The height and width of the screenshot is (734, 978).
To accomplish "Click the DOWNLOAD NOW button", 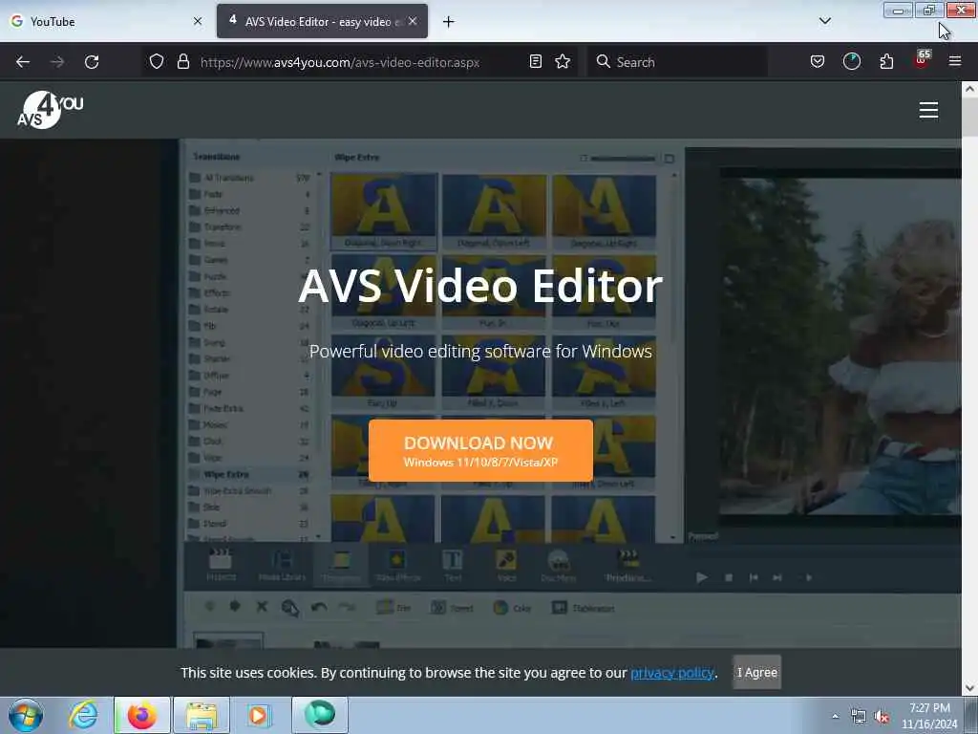I will (x=480, y=451).
